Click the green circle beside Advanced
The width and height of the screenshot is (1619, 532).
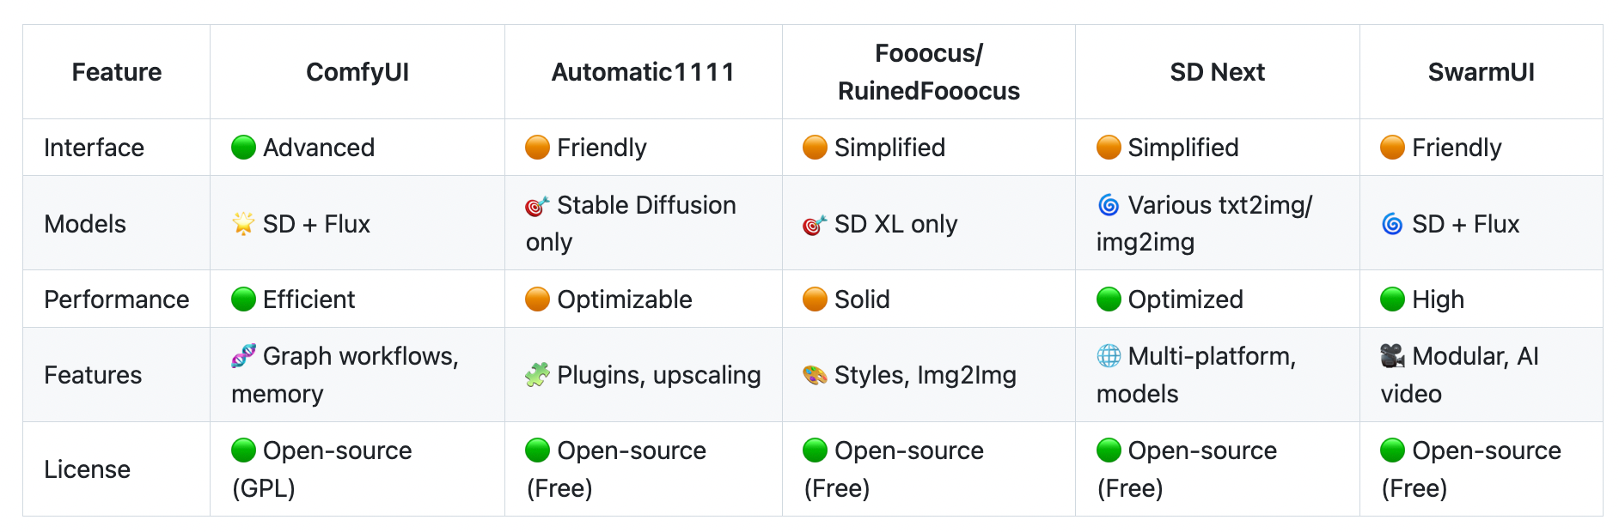coord(243,148)
